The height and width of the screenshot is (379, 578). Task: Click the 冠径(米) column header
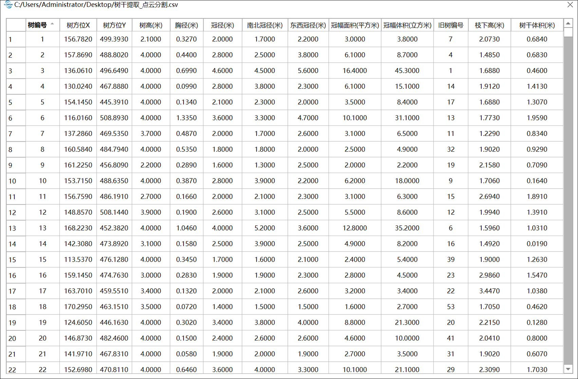coord(222,25)
